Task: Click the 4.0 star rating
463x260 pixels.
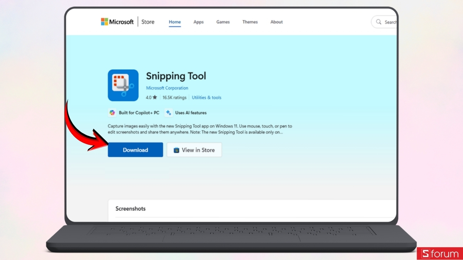Action: [x=151, y=97]
